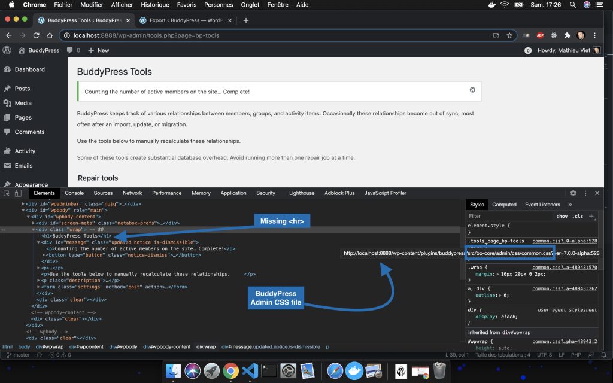Toggle the DevTools device toolbar
The image size is (613, 383).
click(x=18, y=193)
